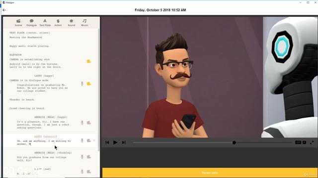Play the video preview
The image size is (318, 178).
click(x=115, y=142)
